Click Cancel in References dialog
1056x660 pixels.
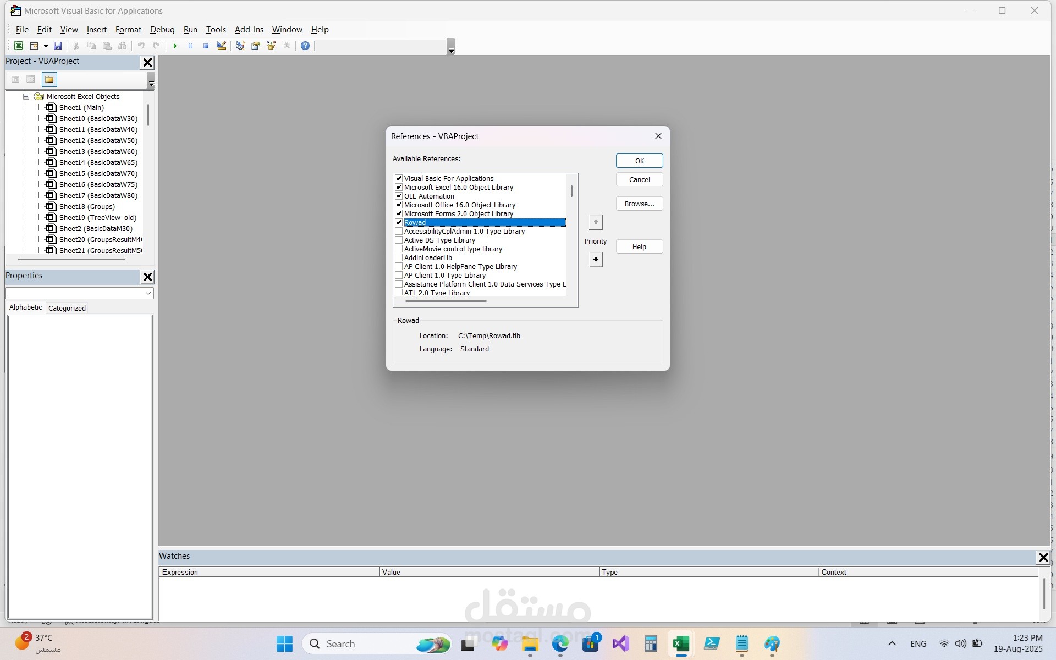coord(639,179)
